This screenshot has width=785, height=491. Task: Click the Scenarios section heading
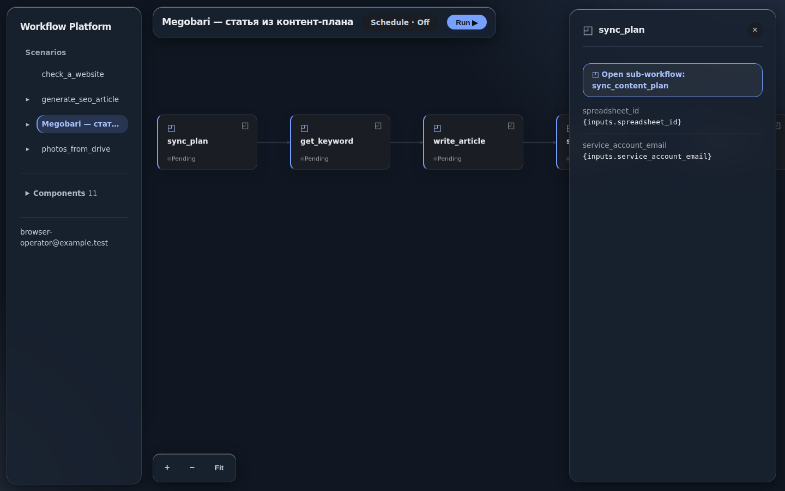tap(46, 52)
